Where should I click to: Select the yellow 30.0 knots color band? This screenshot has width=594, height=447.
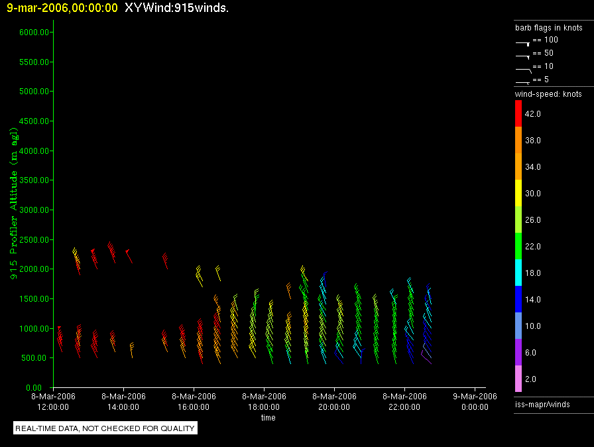pos(518,194)
